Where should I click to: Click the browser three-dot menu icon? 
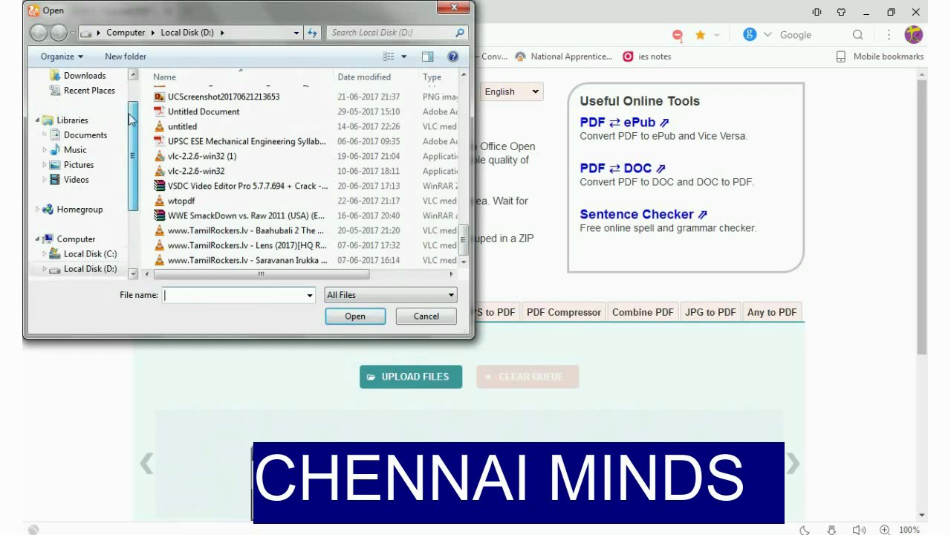(x=889, y=35)
